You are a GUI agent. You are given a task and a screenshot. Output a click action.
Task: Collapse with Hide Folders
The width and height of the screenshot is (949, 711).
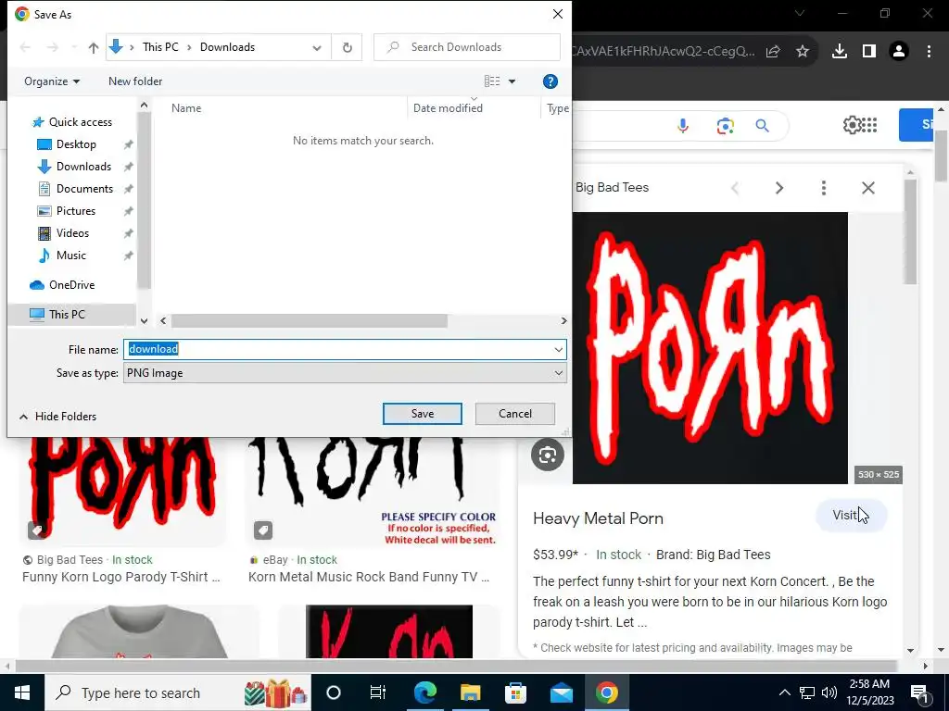click(x=57, y=417)
